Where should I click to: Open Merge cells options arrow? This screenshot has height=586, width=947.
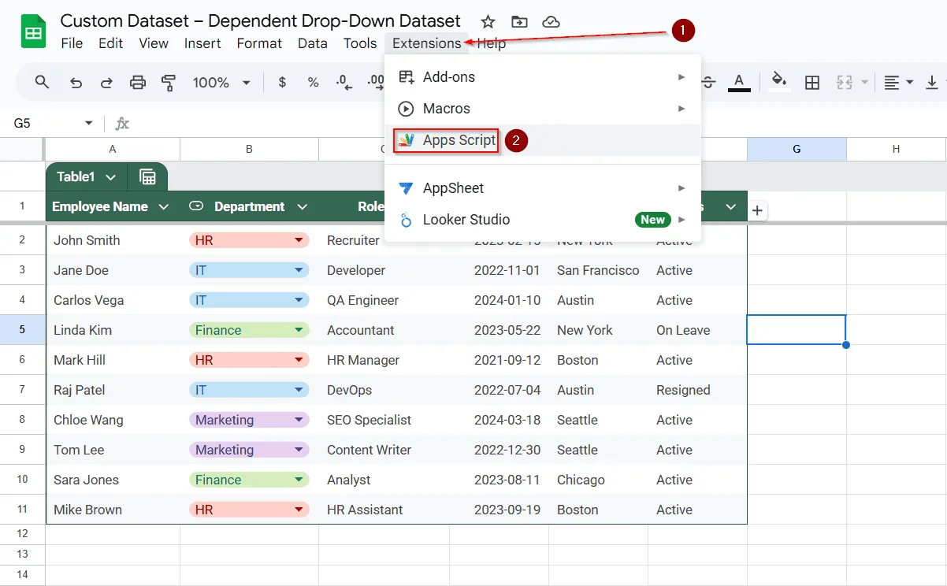pos(864,82)
